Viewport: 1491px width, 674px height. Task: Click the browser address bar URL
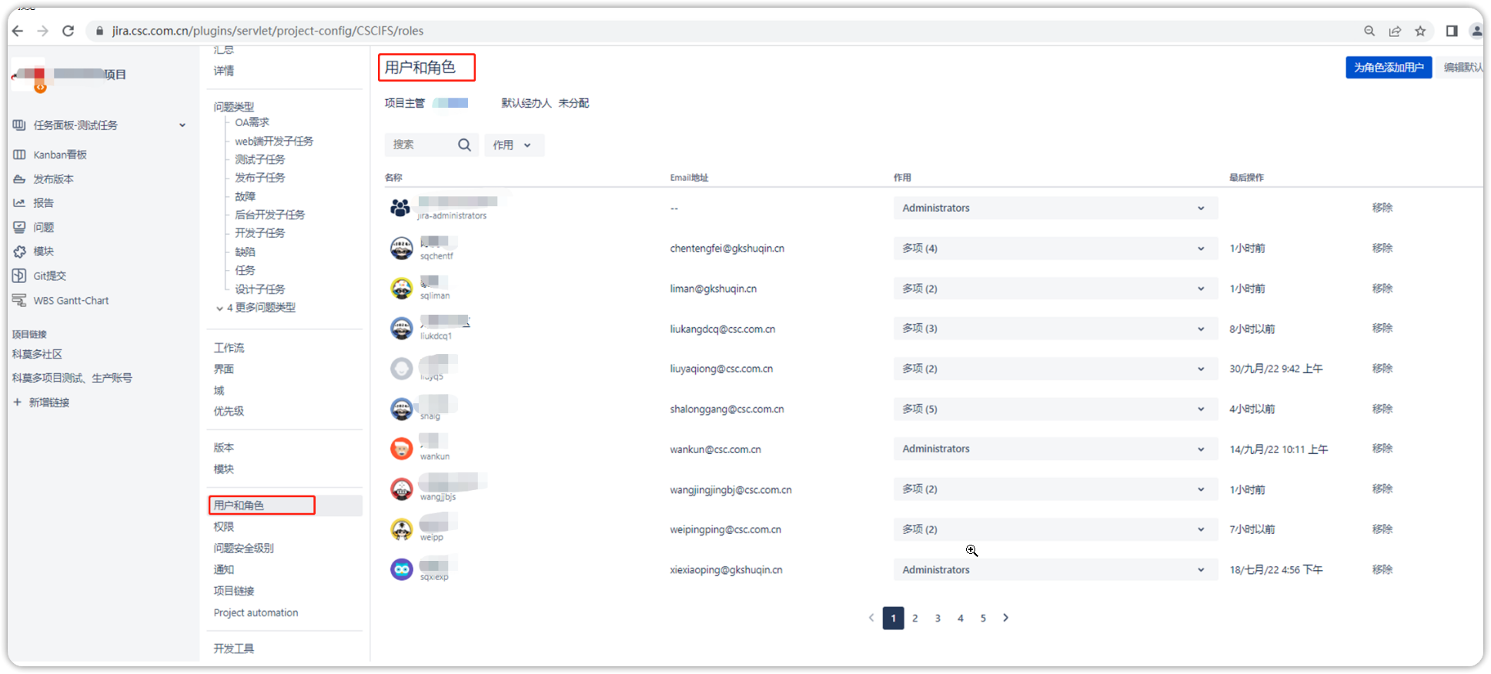(x=268, y=31)
